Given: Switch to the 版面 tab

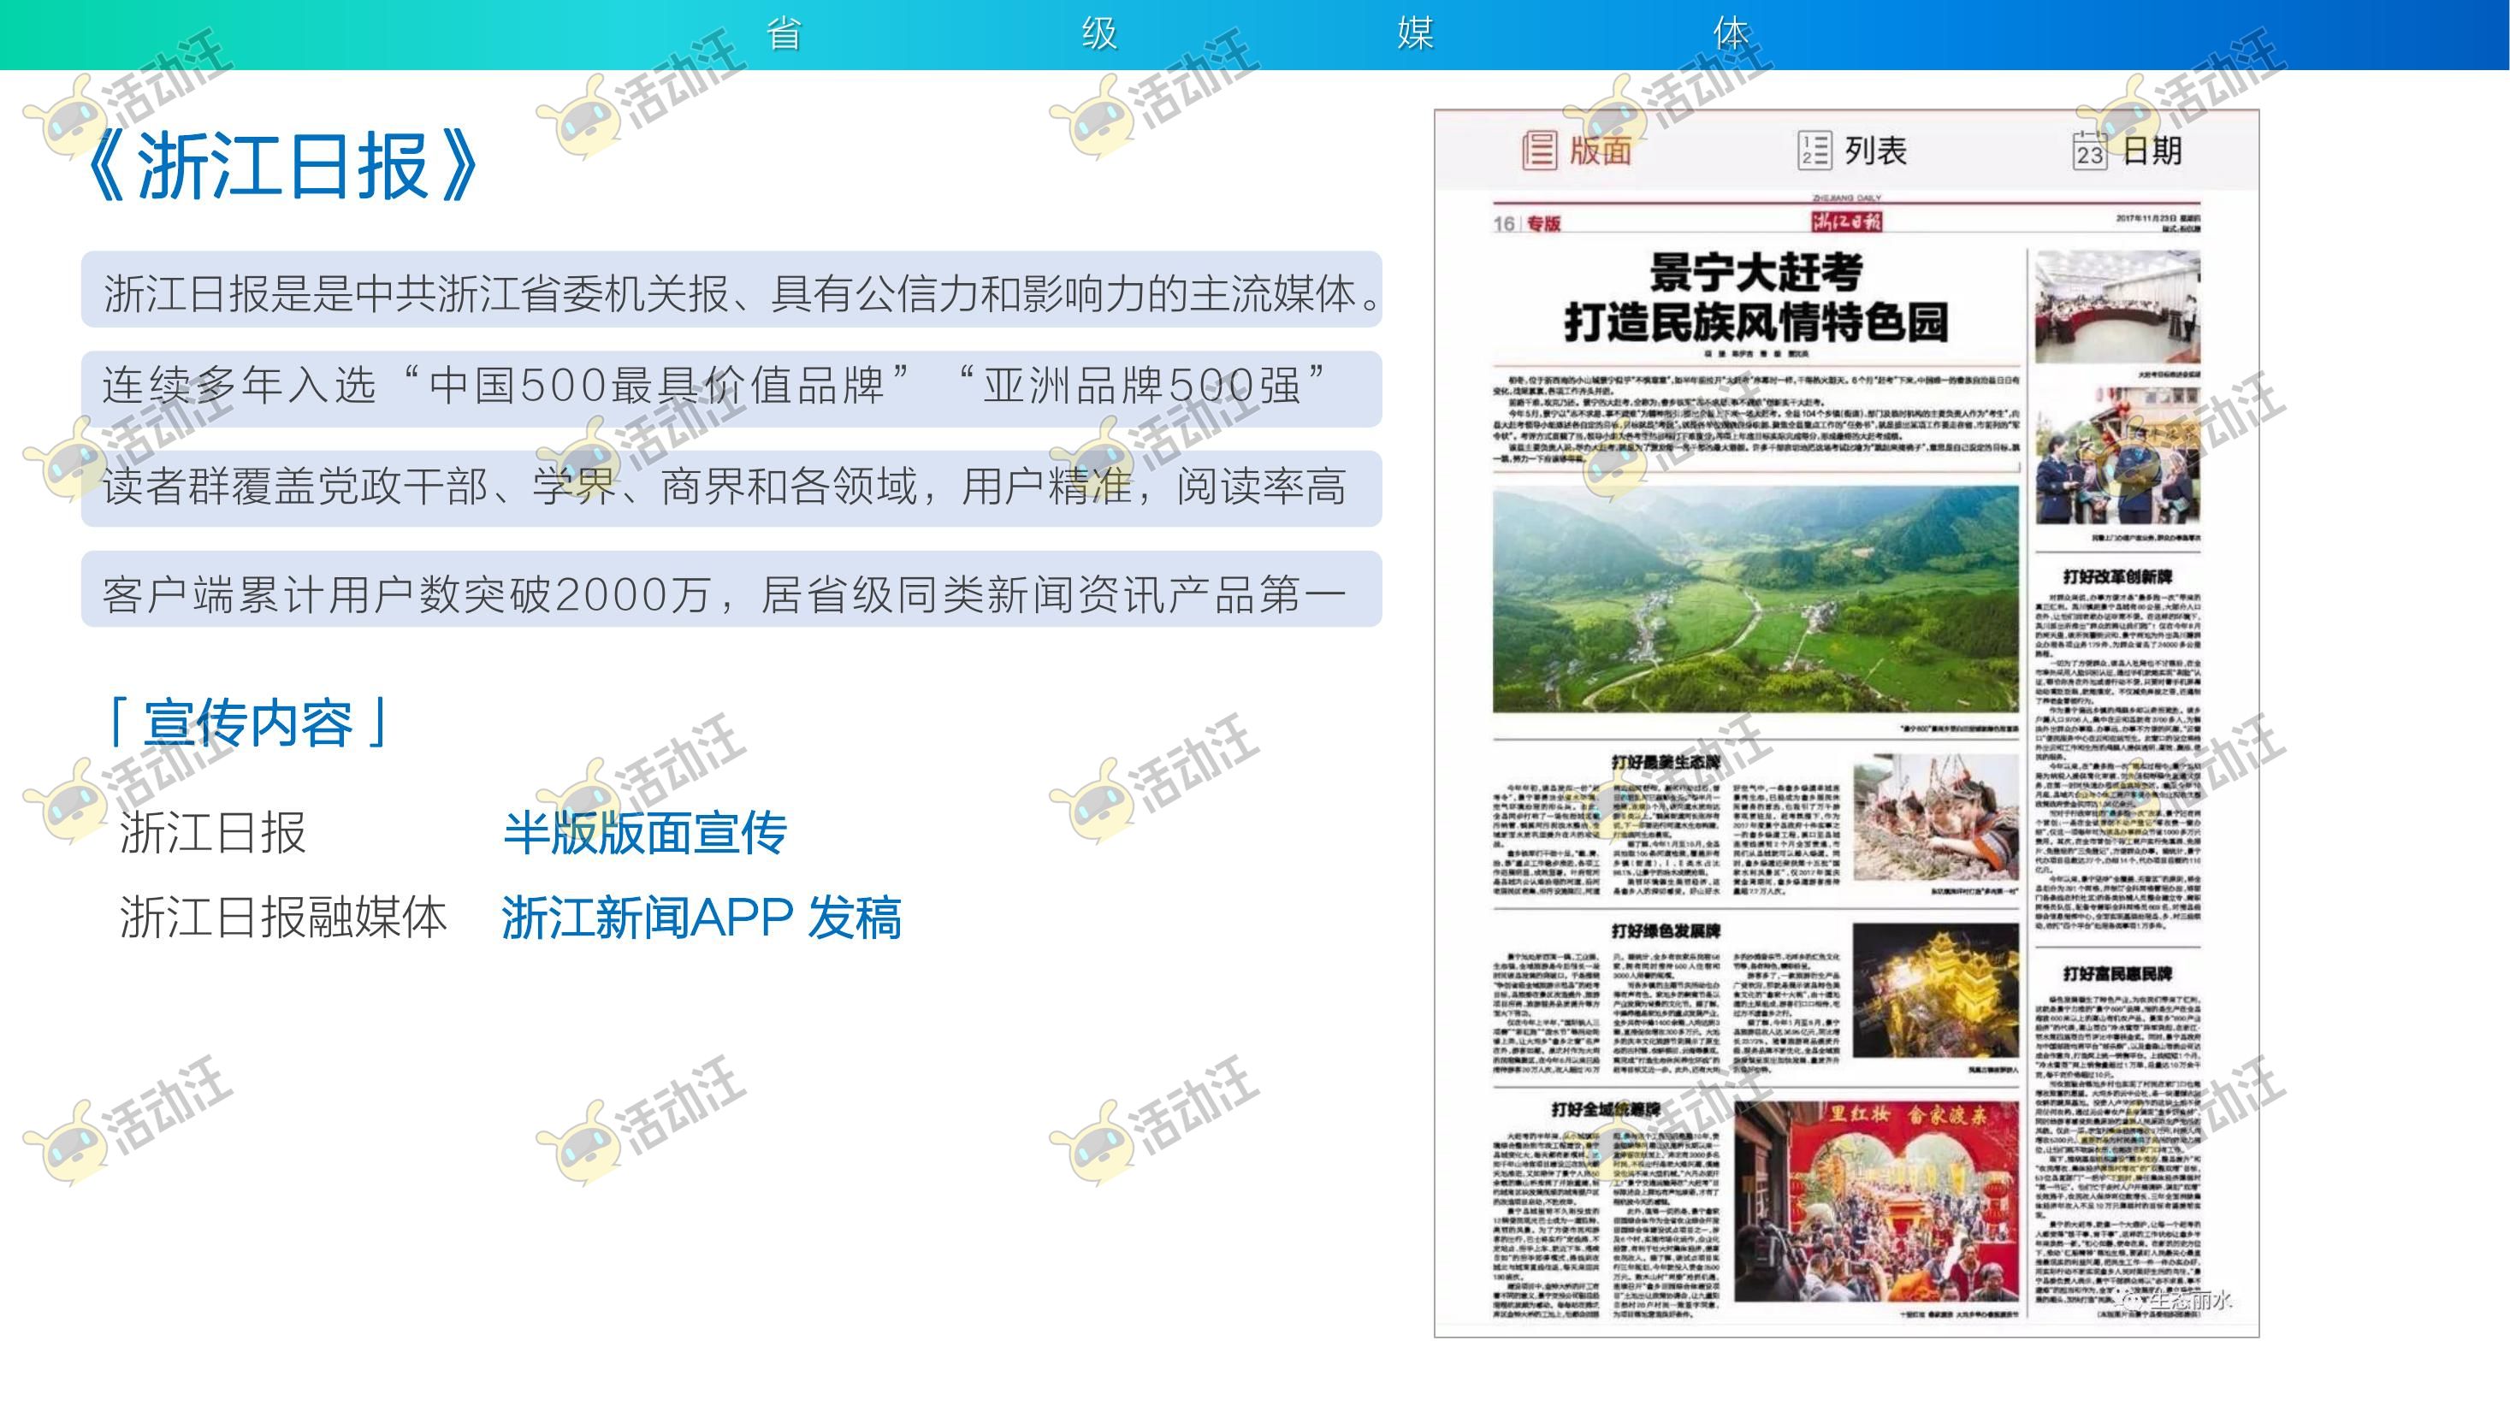Looking at the screenshot, I should (x=1578, y=151).
